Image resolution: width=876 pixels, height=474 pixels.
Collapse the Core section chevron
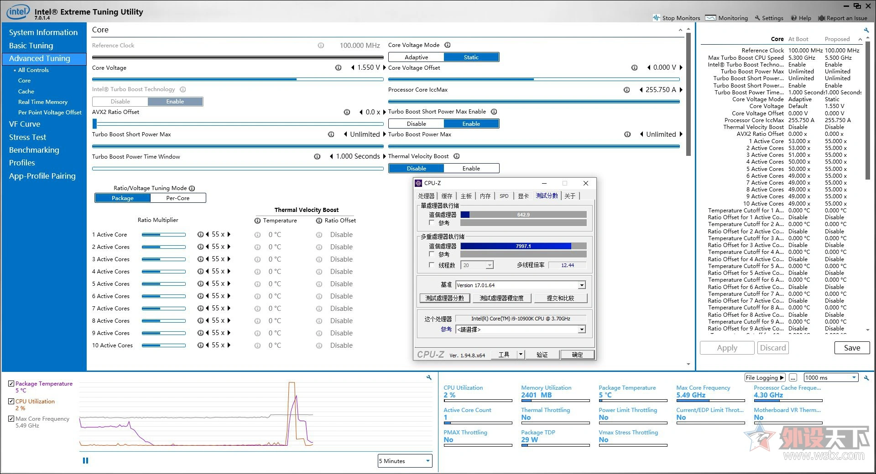680,30
